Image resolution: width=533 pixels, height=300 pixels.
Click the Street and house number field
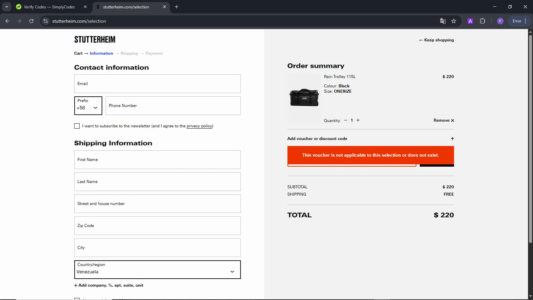click(x=157, y=204)
